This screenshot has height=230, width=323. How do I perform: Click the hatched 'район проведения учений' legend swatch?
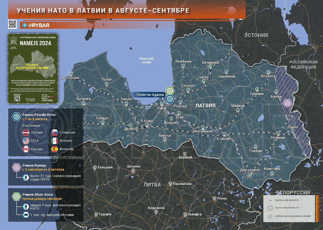point(270,216)
